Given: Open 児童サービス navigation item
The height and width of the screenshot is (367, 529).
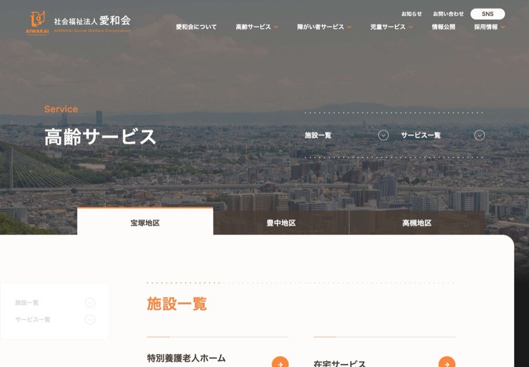Looking at the screenshot, I should click(x=387, y=27).
